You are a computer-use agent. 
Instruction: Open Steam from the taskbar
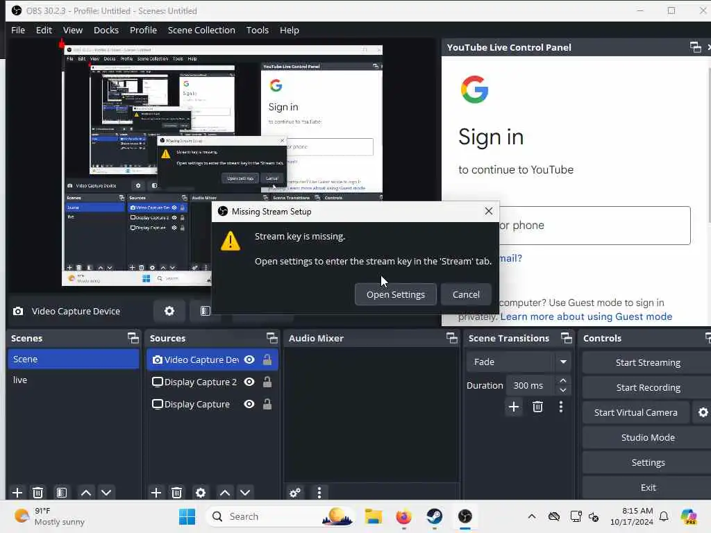435,516
